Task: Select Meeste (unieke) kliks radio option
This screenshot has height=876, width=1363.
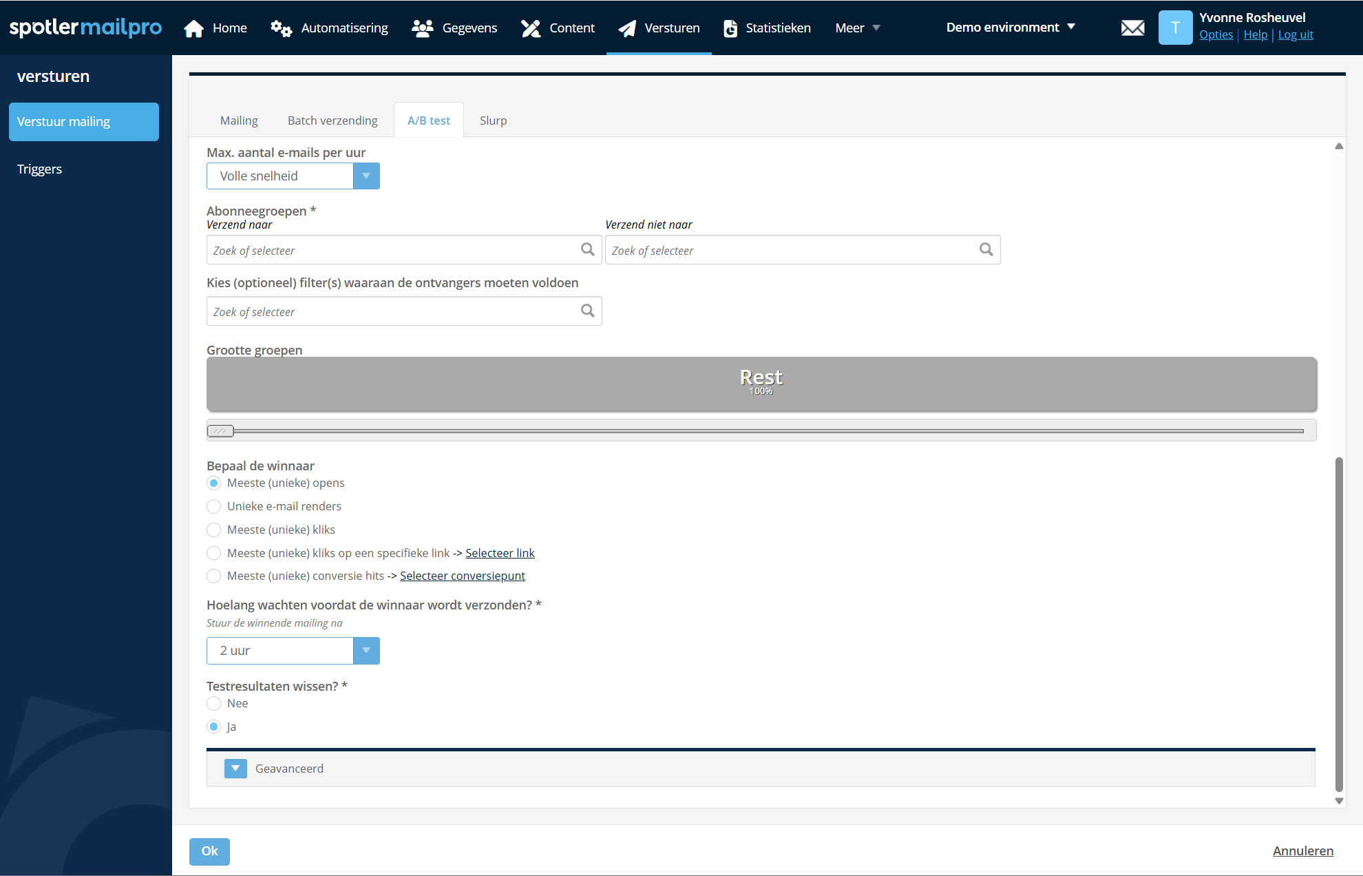Action: click(214, 530)
